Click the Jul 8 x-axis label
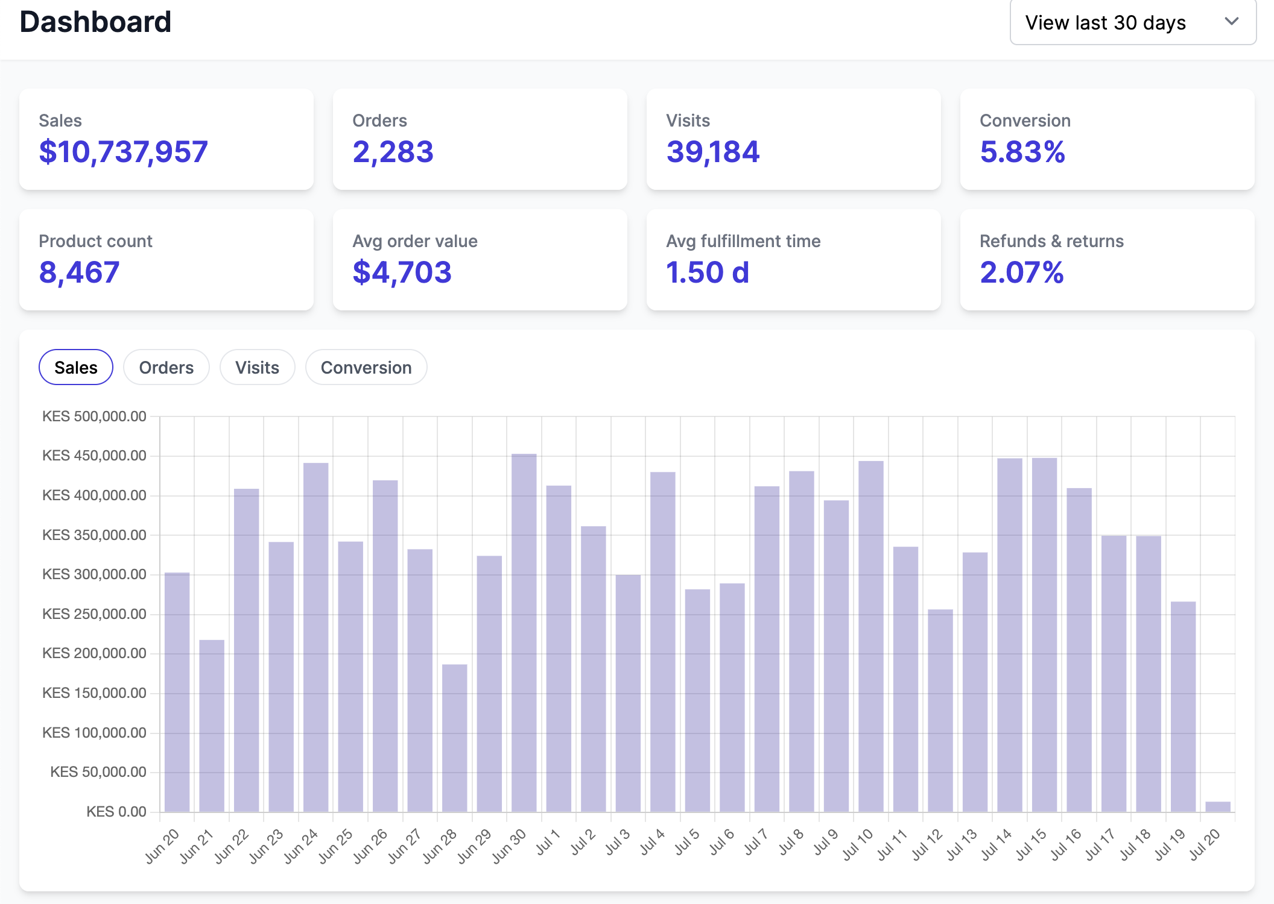Screen dimensions: 1274x904 (791, 842)
